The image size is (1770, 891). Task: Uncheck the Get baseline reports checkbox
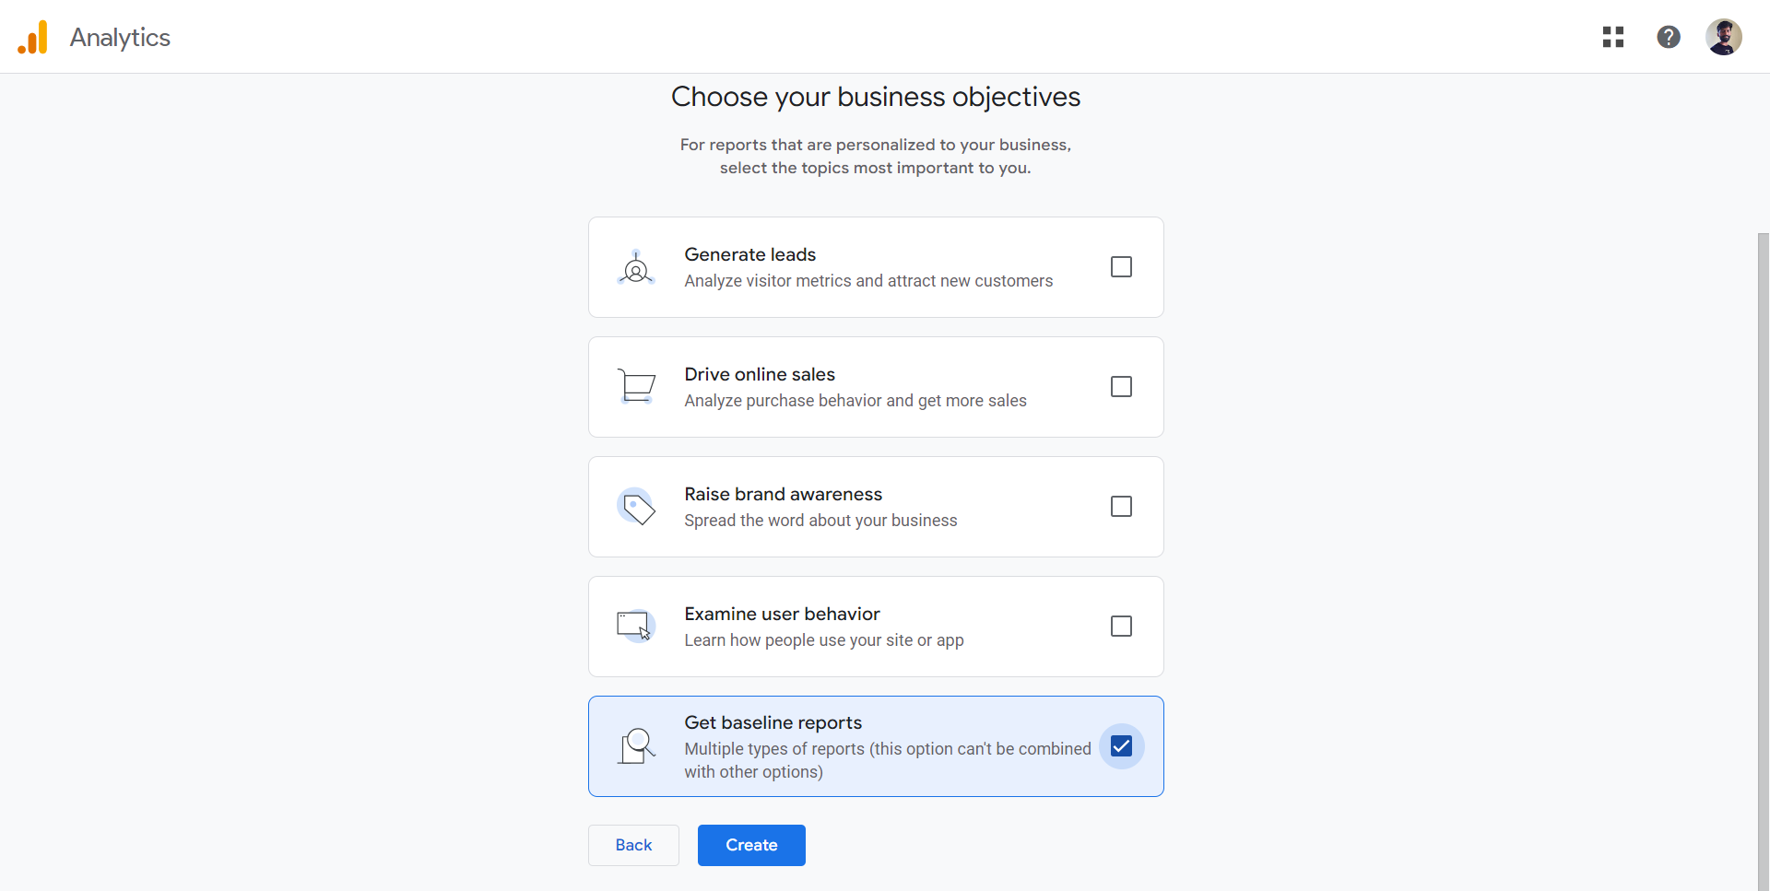click(1121, 746)
